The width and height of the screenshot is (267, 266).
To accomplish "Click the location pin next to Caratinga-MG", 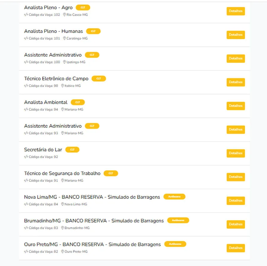I will (x=64, y=38).
